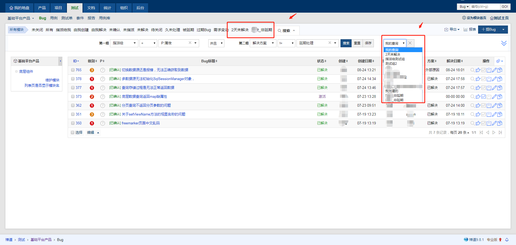
Task: Open the '指派给' field dropdown in first group
Action: pos(124,43)
